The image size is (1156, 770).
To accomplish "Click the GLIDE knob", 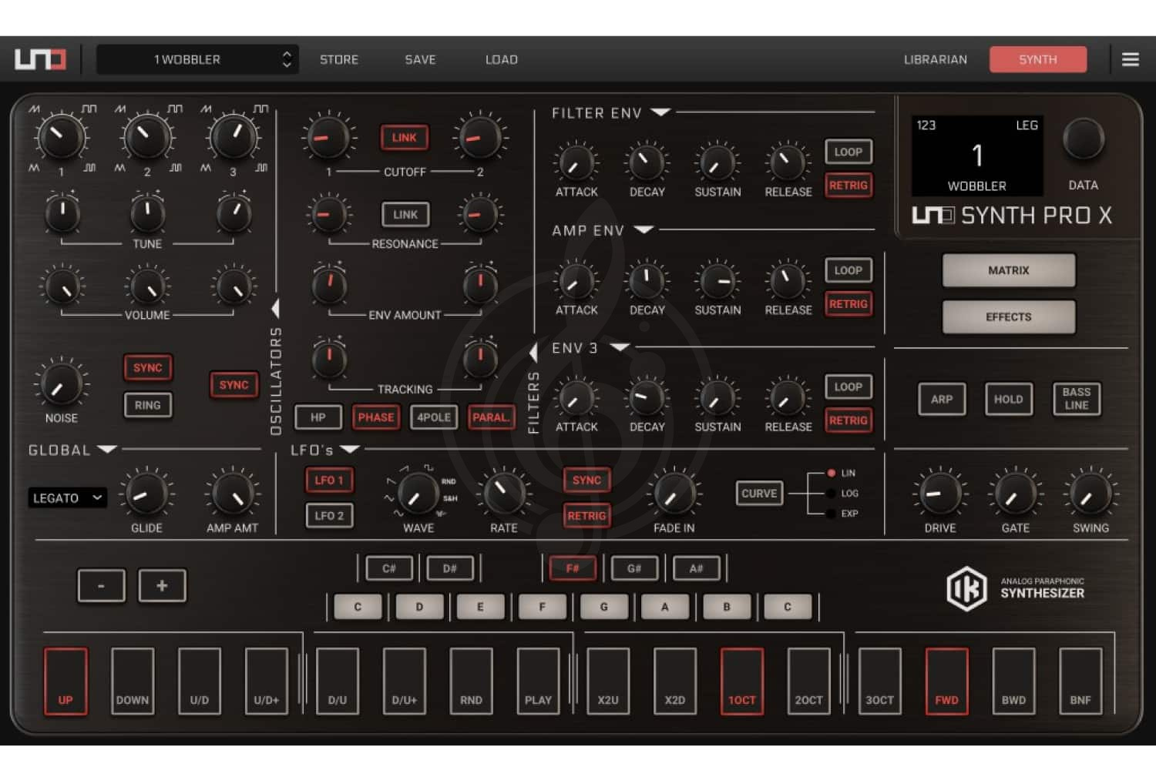I will 146,494.
